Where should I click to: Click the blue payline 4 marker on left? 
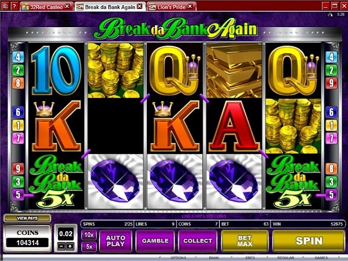(18, 57)
